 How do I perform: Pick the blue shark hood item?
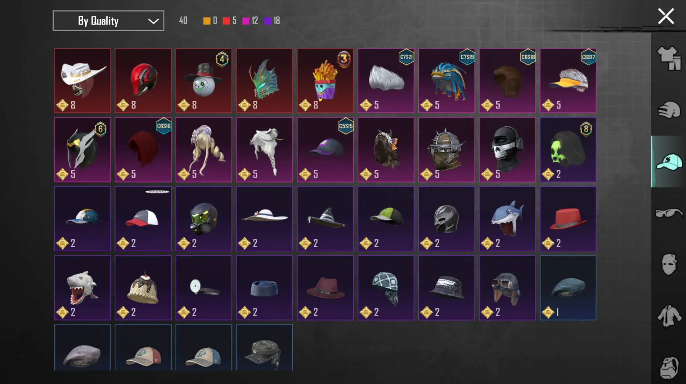(507, 219)
